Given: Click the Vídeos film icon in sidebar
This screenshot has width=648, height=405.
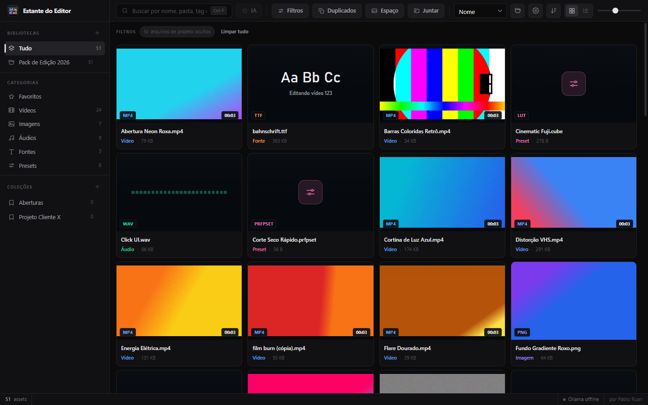Looking at the screenshot, I should 12,110.
